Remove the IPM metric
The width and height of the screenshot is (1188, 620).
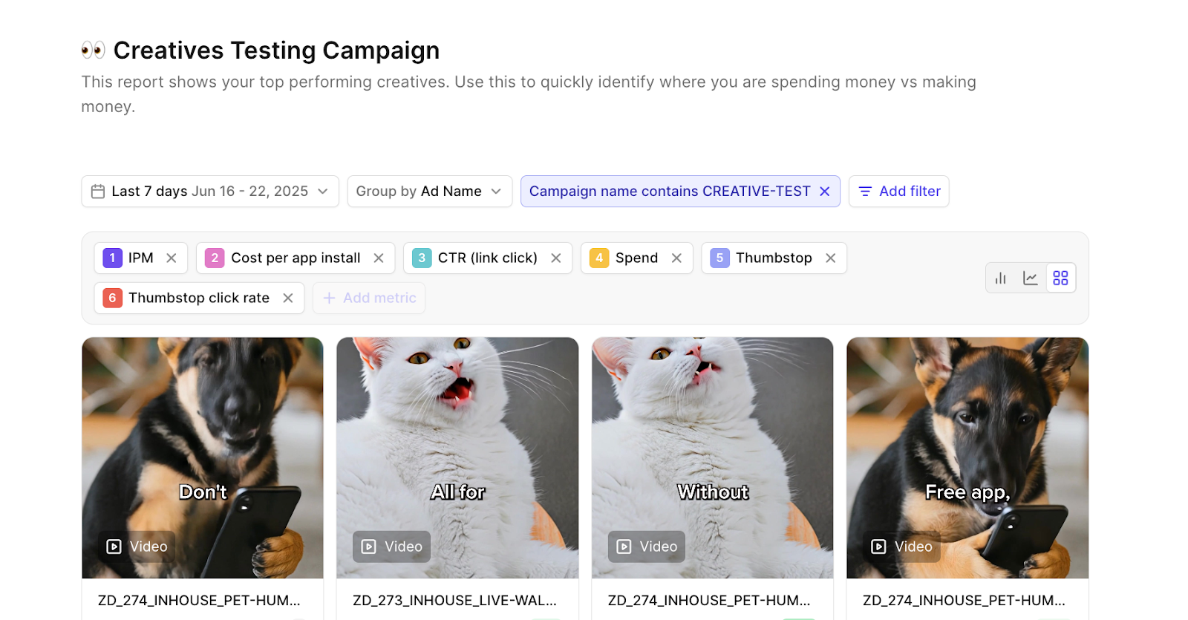[172, 258]
